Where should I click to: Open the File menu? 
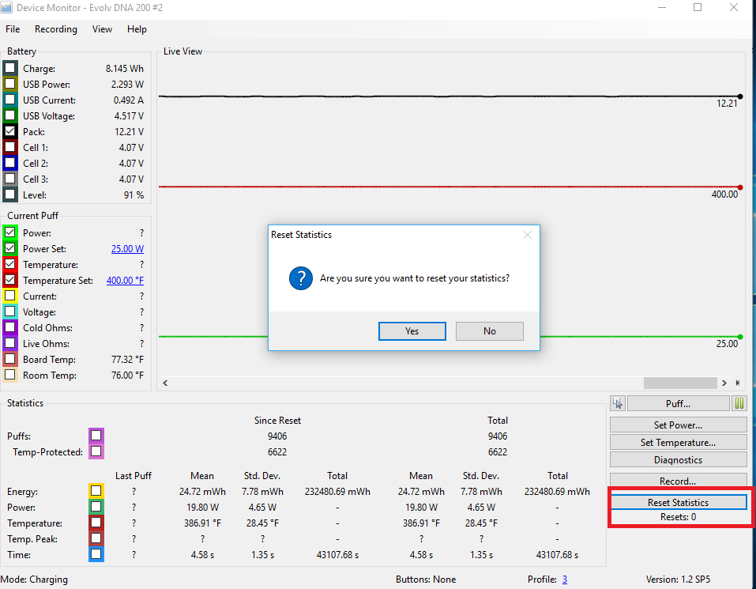pos(13,29)
